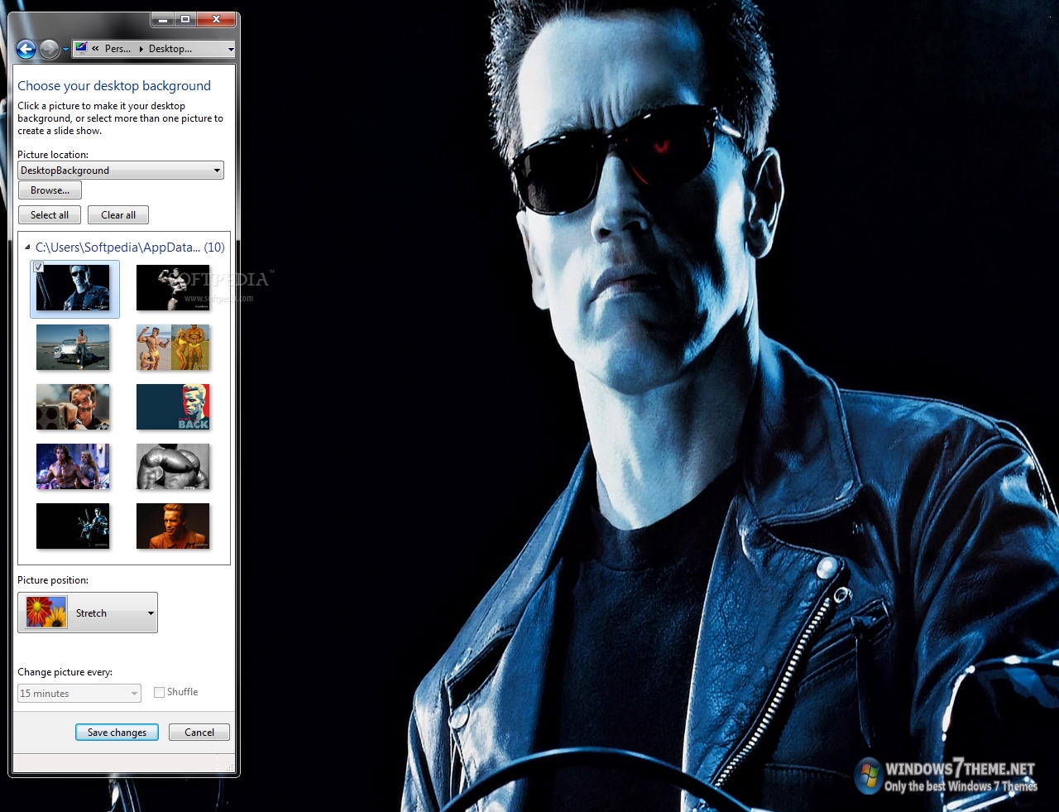This screenshot has height=812, width=1059.
Task: Select the grayscale muscular back thumbnail
Action: 173,467
